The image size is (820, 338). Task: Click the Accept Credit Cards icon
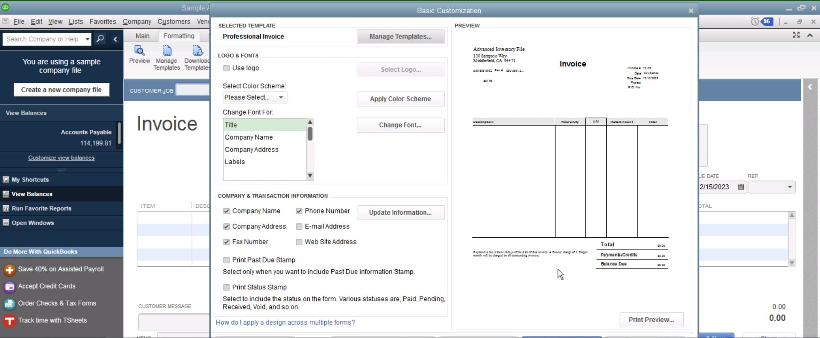[x=9, y=286]
